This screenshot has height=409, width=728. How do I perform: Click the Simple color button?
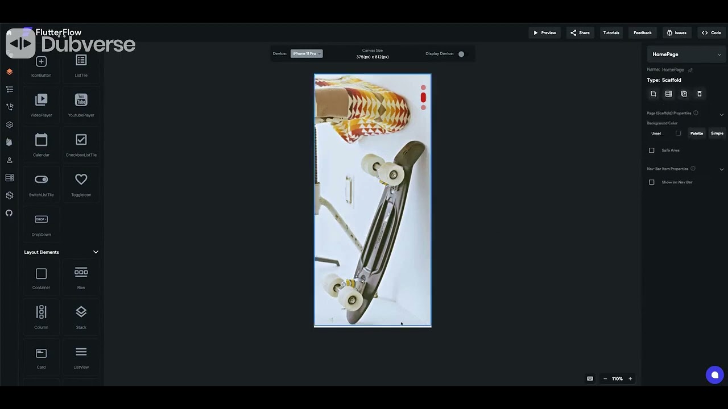[x=717, y=133]
